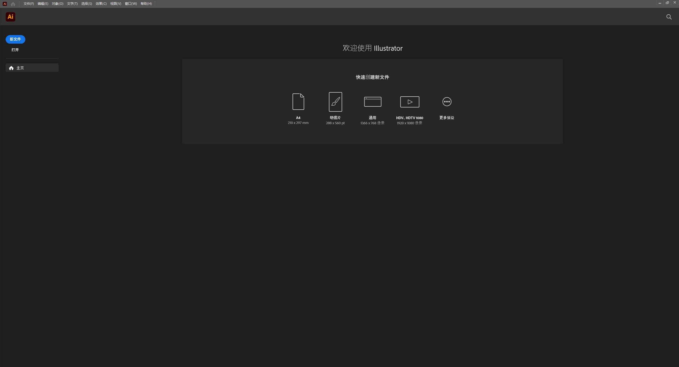Click the search magnifier icon
This screenshot has height=367, width=679.
(x=669, y=17)
